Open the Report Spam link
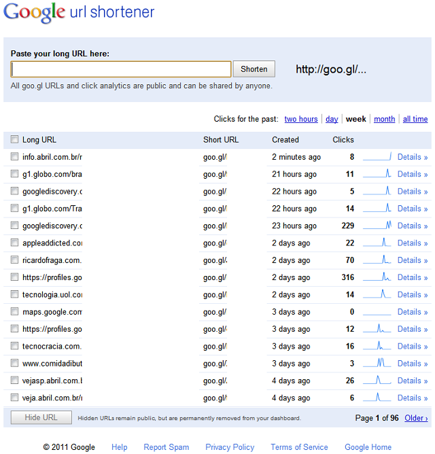 click(x=166, y=447)
